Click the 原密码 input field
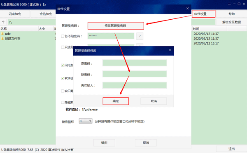 click(135, 63)
